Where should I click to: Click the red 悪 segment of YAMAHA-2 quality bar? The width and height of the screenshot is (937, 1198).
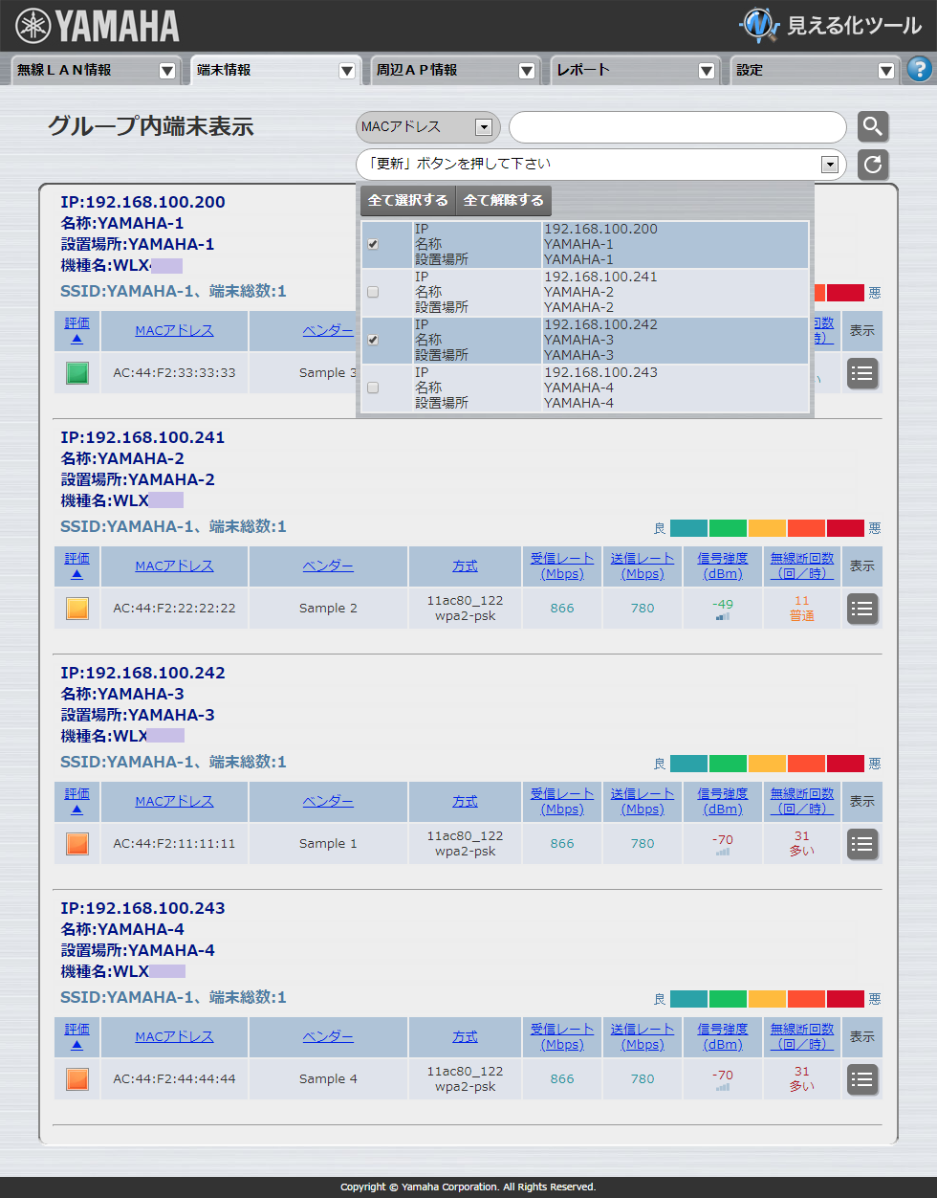tap(844, 527)
